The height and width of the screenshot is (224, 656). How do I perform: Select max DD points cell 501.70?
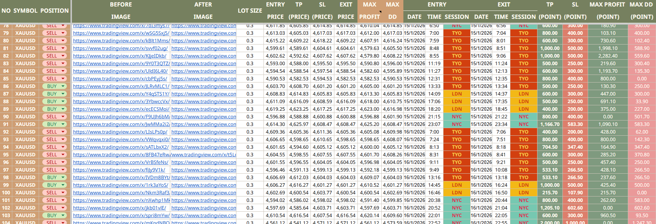click(x=642, y=117)
